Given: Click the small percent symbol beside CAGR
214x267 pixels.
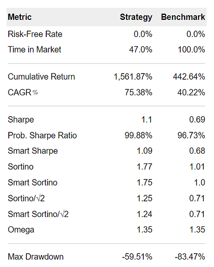Looking at the screenshot, I should pos(36,93).
